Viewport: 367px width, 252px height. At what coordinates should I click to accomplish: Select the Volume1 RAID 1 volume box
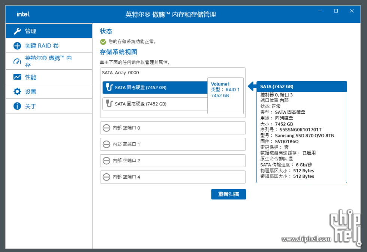(225, 95)
